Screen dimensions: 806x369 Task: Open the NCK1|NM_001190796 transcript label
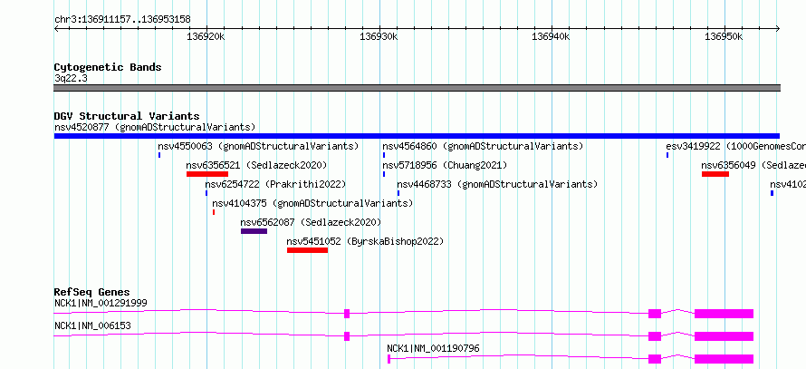(x=433, y=348)
